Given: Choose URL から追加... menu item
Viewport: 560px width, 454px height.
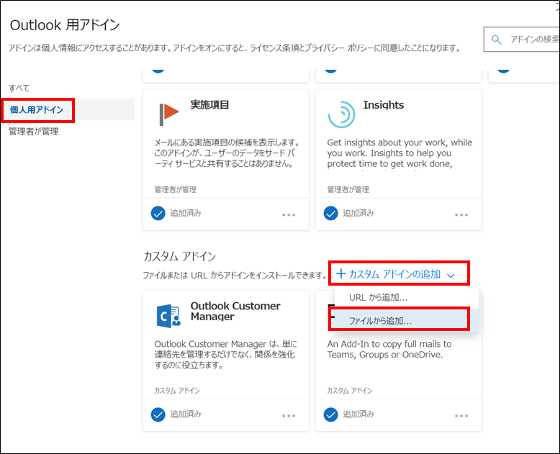Looking at the screenshot, I should 407,297.
